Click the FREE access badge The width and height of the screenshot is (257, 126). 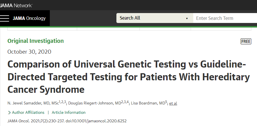click(x=246, y=41)
